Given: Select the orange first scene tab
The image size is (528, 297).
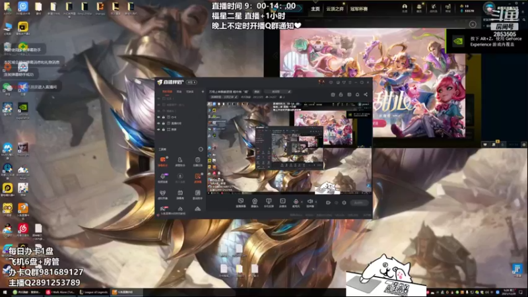Looking at the screenshot, I should point(167,92).
